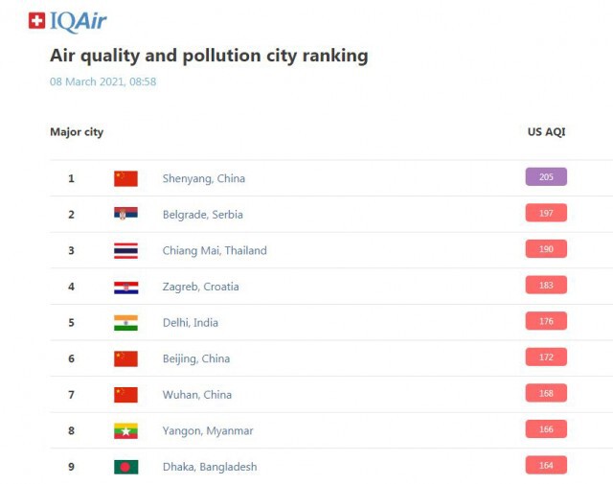Open the Zagreb, Croatia link
Viewport: 613px width, 484px height.
(200, 287)
